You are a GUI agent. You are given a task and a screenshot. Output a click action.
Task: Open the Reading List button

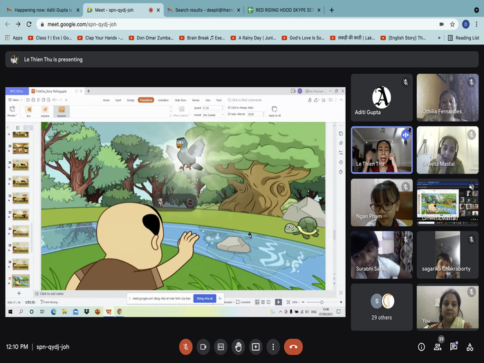click(x=463, y=37)
